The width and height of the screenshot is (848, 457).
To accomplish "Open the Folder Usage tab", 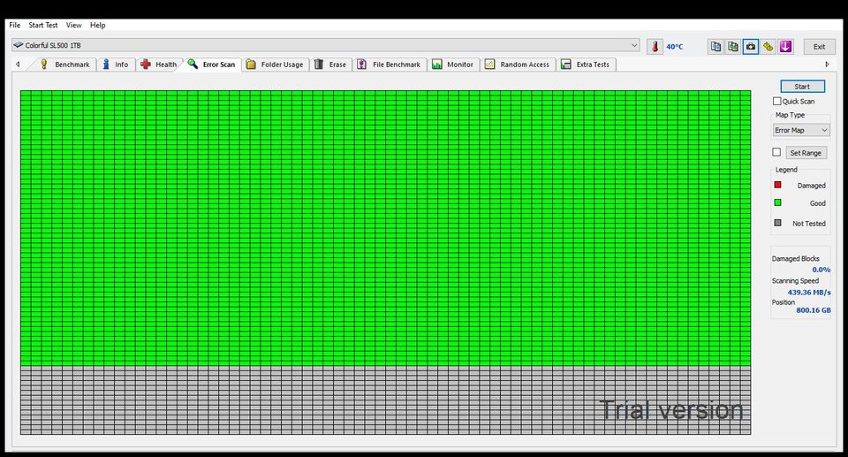I will point(276,65).
